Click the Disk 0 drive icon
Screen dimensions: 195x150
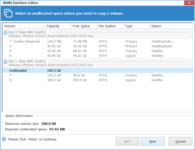point(6,32)
